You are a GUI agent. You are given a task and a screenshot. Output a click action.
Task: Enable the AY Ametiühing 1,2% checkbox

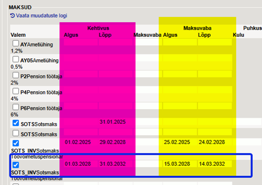click(15, 44)
